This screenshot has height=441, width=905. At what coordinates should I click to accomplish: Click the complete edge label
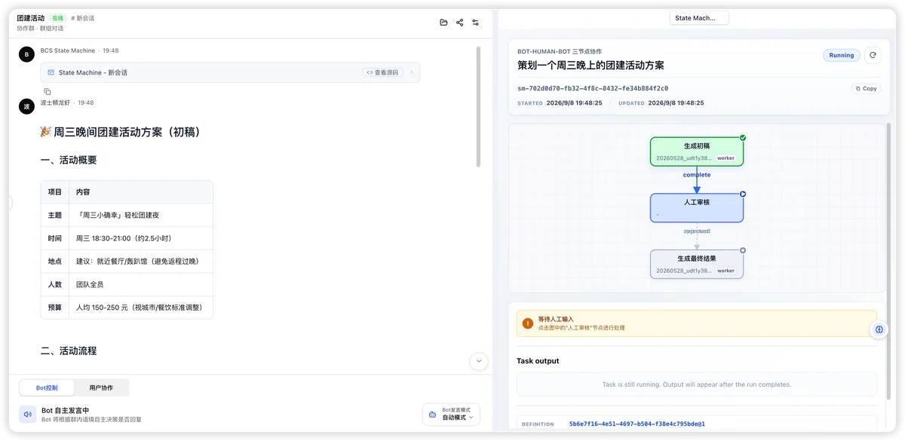pyautogui.click(x=697, y=175)
